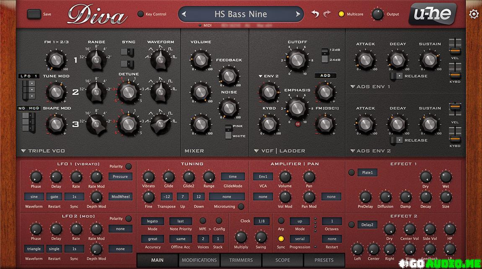The height and width of the screenshot is (269, 482).
Task: Open the ModWheel depth mod source dropdown
Action: coord(120,197)
